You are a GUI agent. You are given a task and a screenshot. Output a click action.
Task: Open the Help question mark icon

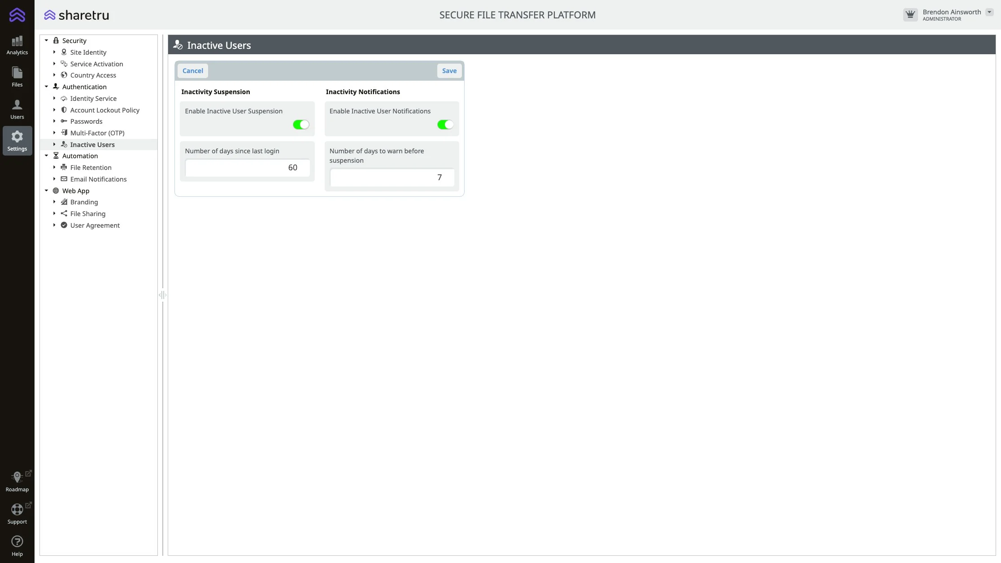(17, 541)
